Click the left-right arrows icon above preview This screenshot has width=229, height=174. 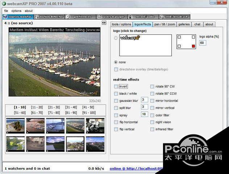104,22
